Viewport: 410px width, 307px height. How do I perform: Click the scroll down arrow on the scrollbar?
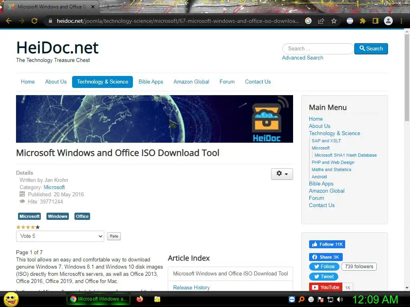(407, 288)
